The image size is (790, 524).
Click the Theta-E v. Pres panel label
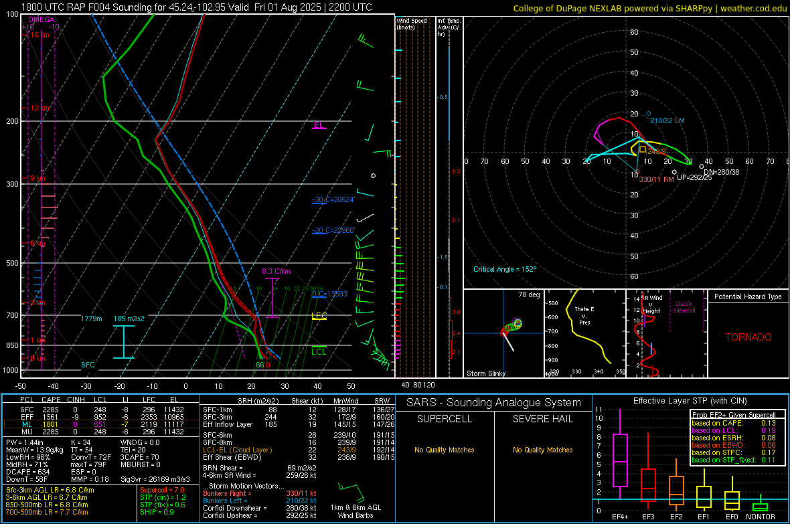coord(584,315)
